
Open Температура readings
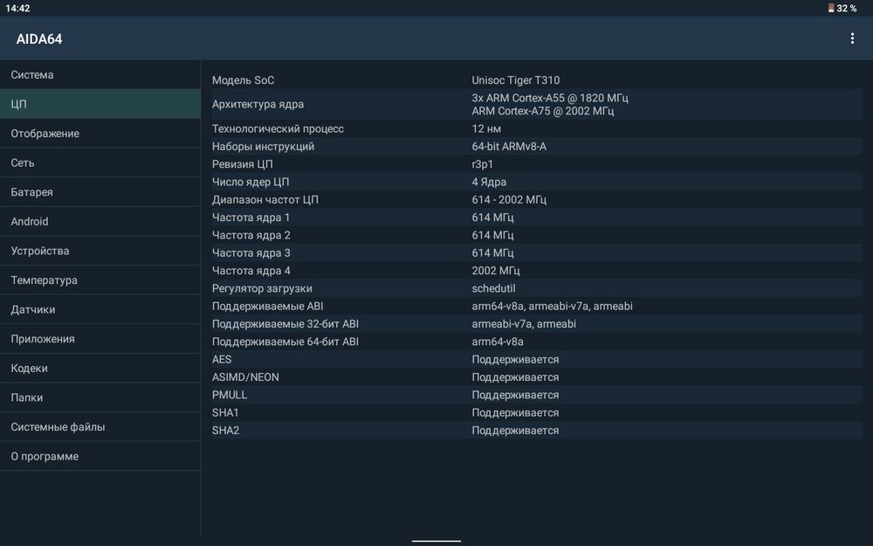100,280
